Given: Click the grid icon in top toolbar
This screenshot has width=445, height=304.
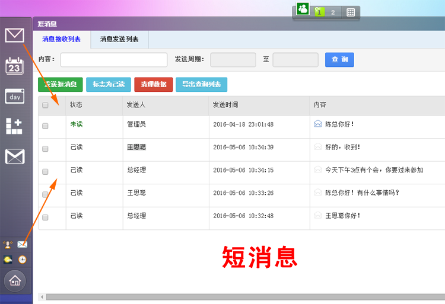Looking at the screenshot, I should click(351, 12).
